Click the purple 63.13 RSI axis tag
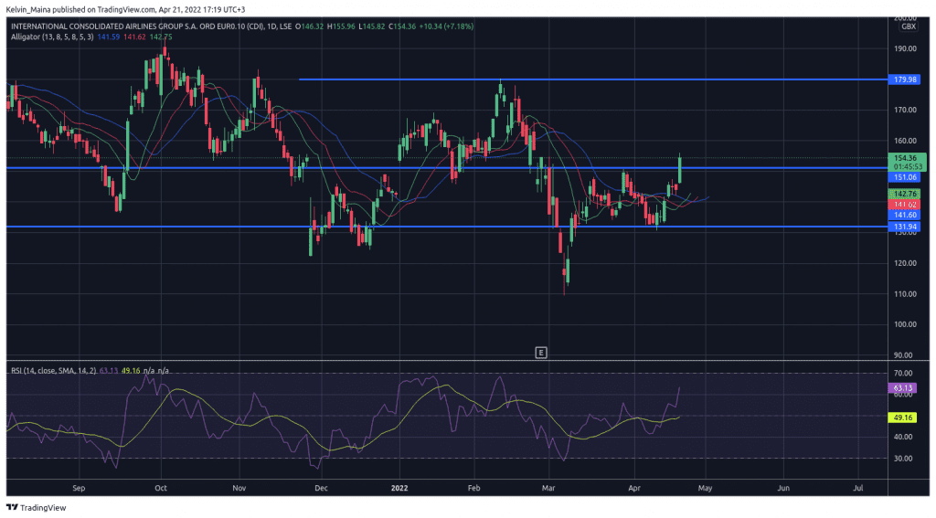This screenshot has width=936, height=518. [x=902, y=388]
